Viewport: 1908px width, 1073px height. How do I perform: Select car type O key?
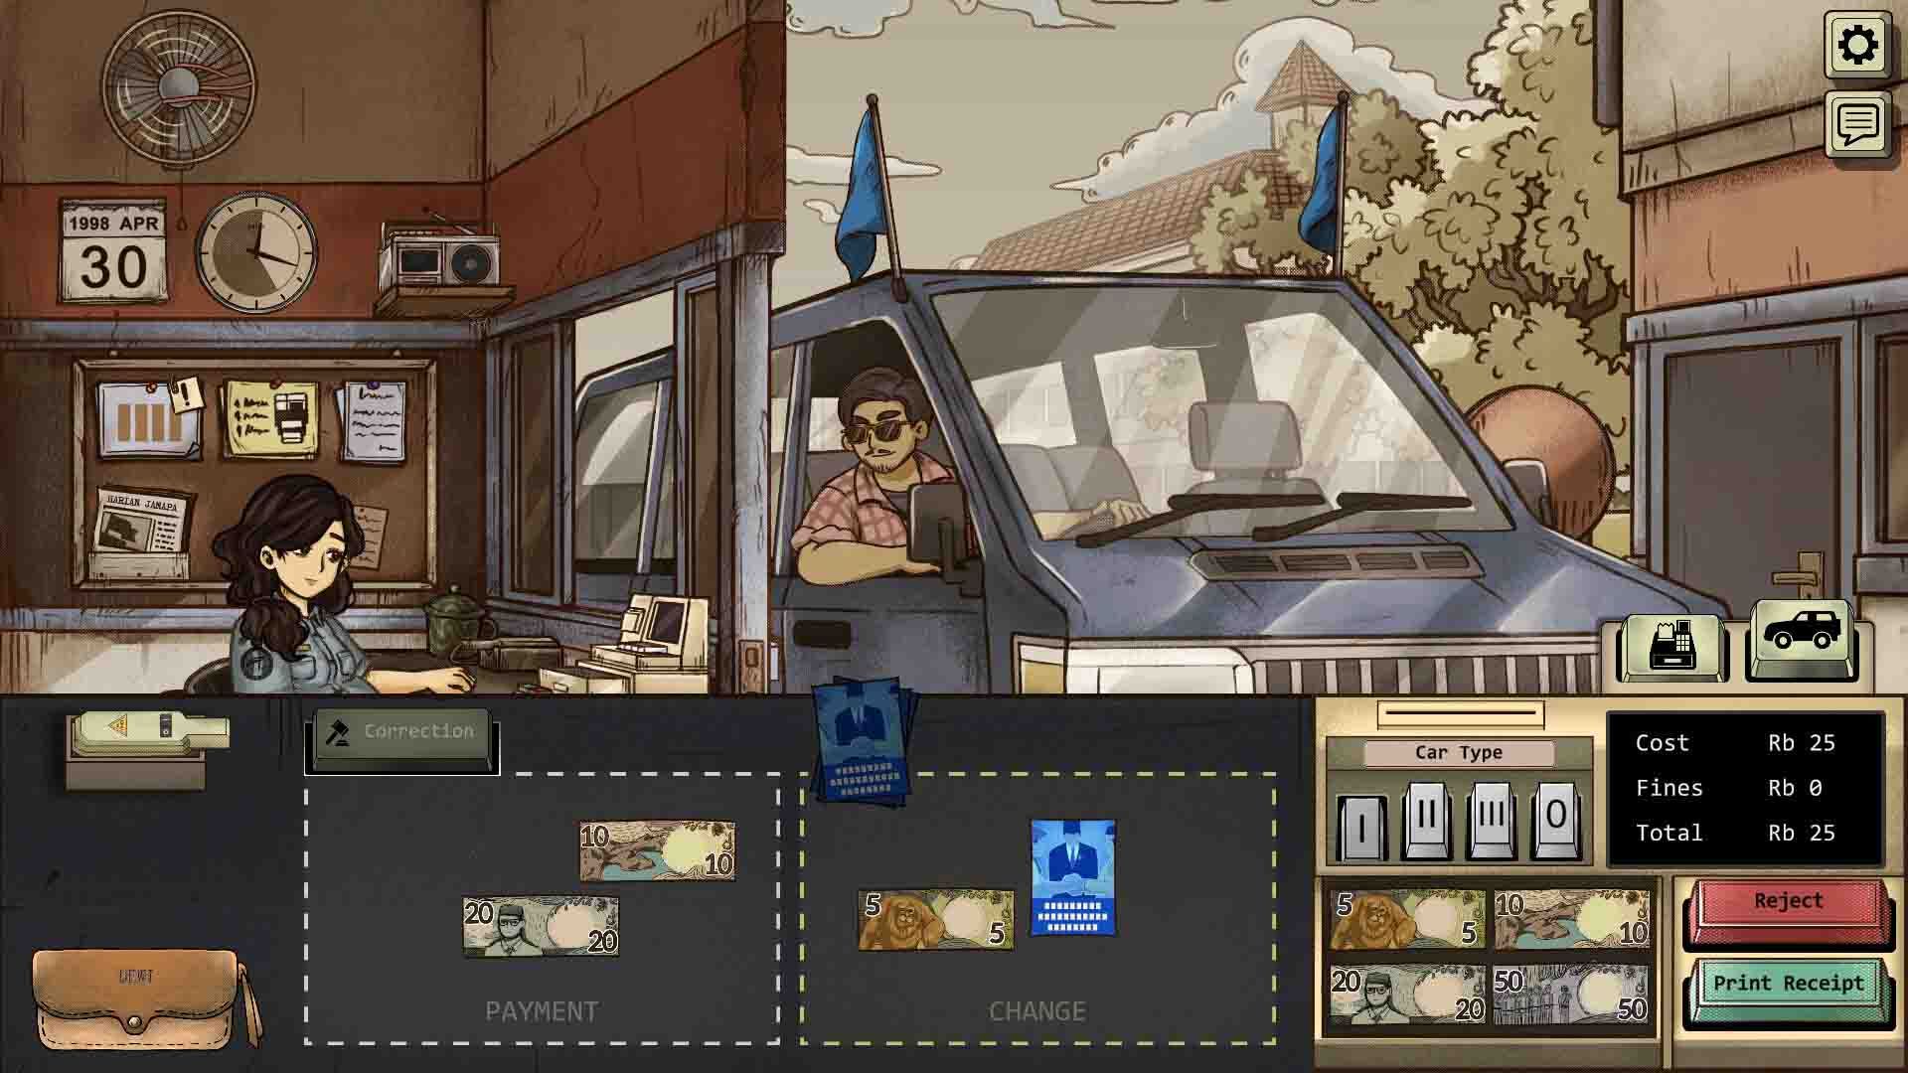pyautogui.click(x=1555, y=819)
